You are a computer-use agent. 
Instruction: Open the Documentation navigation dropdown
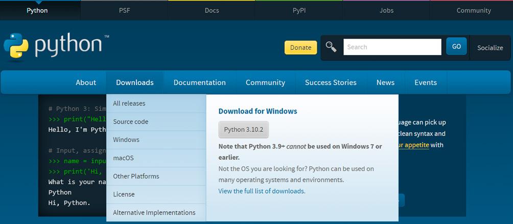pyautogui.click(x=199, y=82)
